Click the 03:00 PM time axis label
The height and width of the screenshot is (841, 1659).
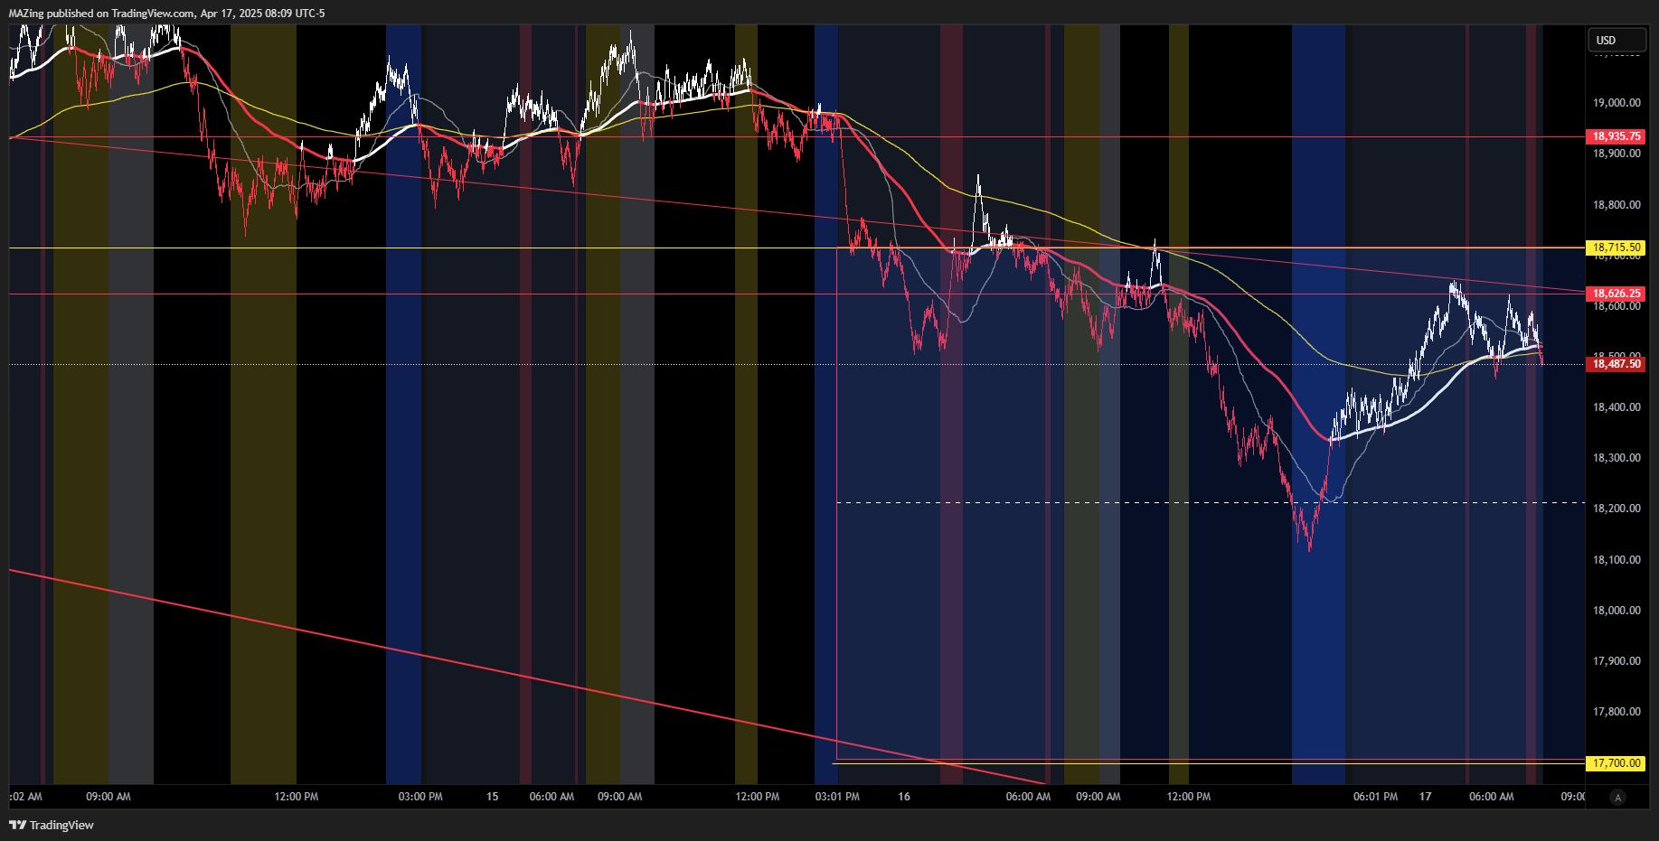point(420,797)
